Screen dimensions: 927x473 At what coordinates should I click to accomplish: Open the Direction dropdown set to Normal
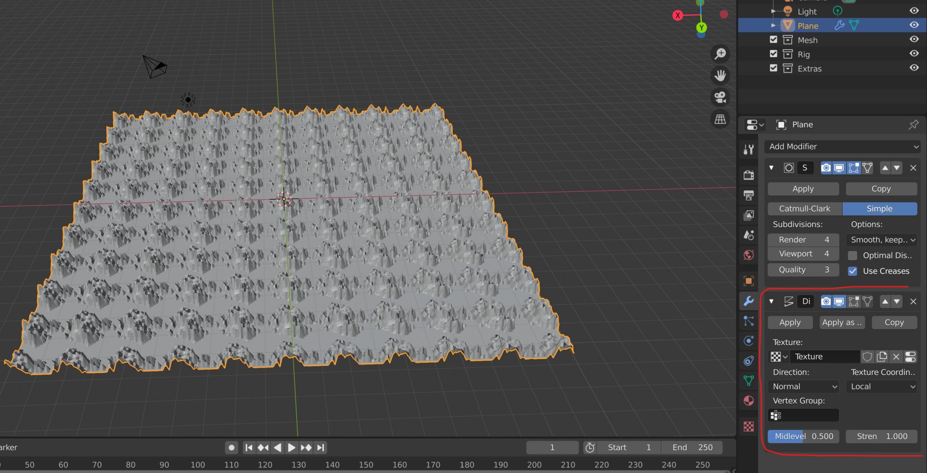pos(803,386)
